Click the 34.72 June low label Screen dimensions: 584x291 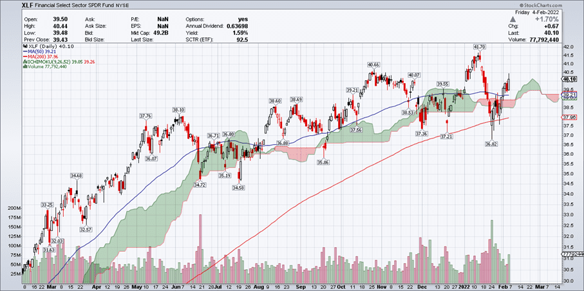click(x=200, y=185)
